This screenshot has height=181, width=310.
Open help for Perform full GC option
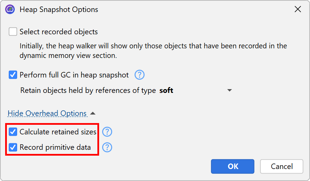click(x=140, y=75)
